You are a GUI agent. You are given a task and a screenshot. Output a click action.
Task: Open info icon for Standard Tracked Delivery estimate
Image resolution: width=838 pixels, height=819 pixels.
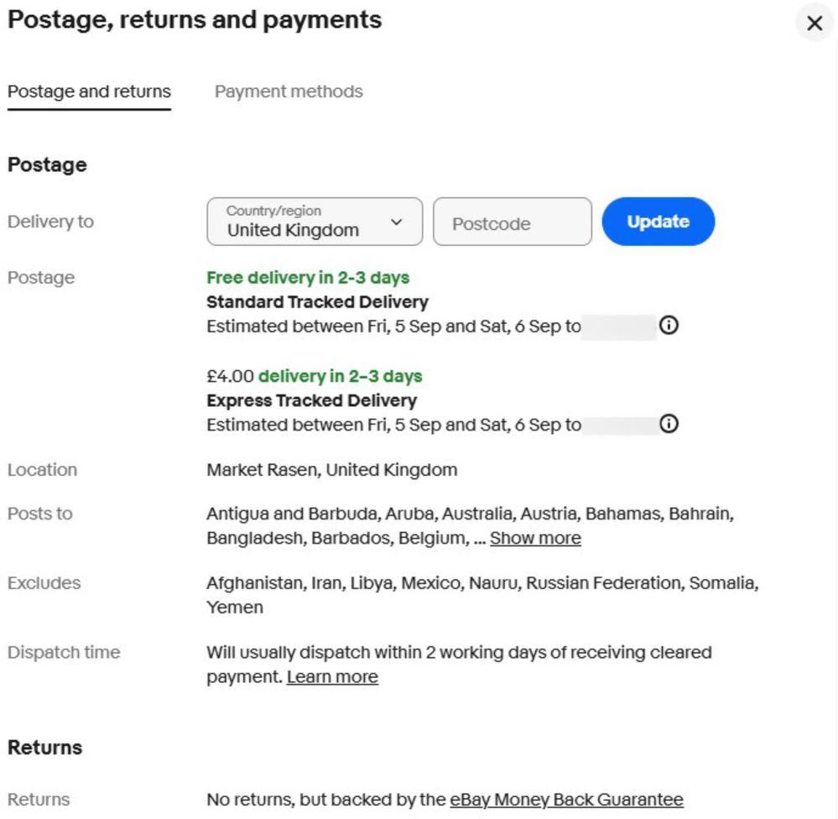click(669, 325)
